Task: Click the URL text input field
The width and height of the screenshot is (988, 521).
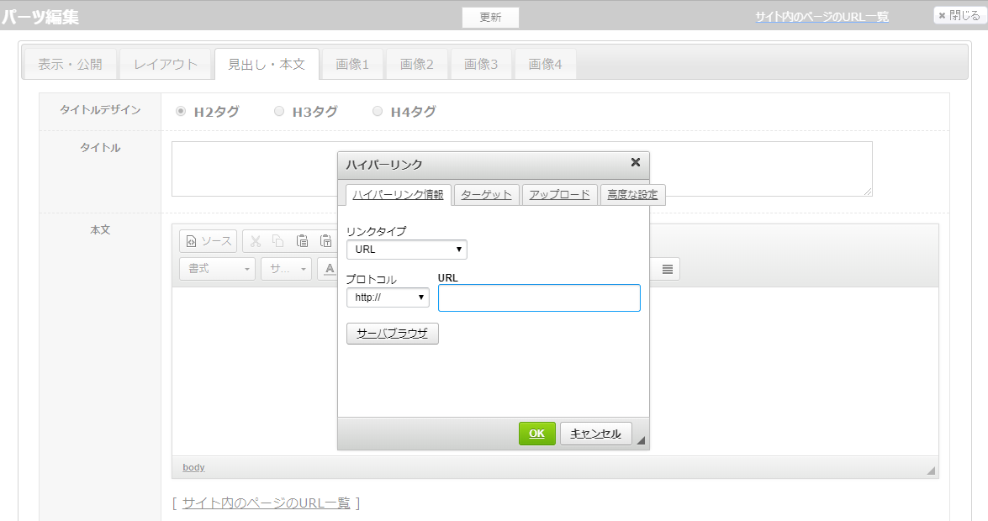Action: (539, 297)
